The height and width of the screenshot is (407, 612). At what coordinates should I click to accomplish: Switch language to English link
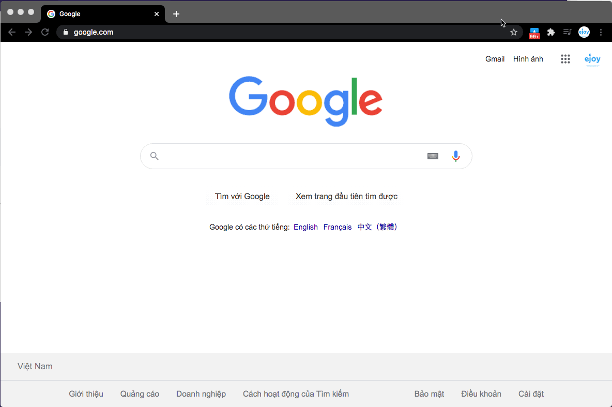[305, 227]
